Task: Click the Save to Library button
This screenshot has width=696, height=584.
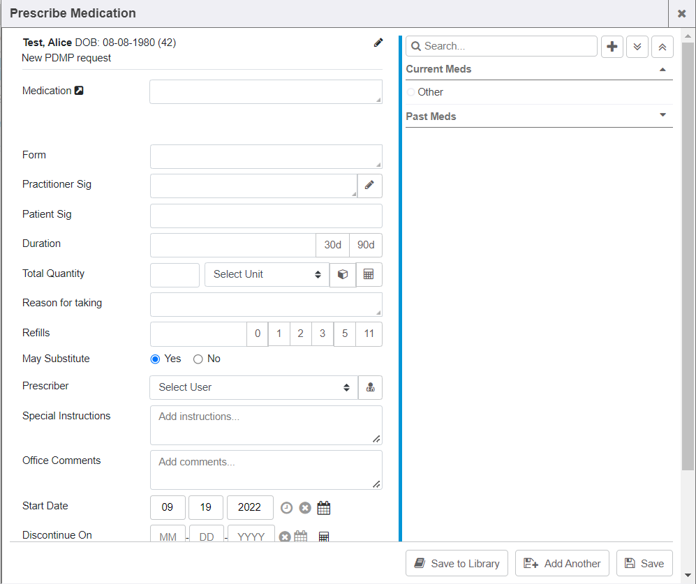Action: 457,563
